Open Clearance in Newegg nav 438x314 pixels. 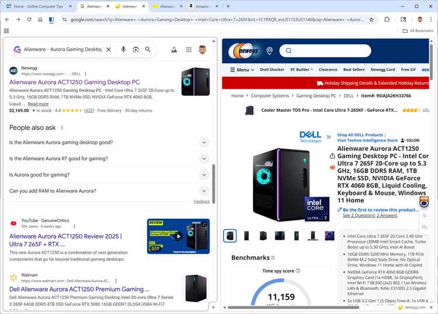click(x=328, y=70)
